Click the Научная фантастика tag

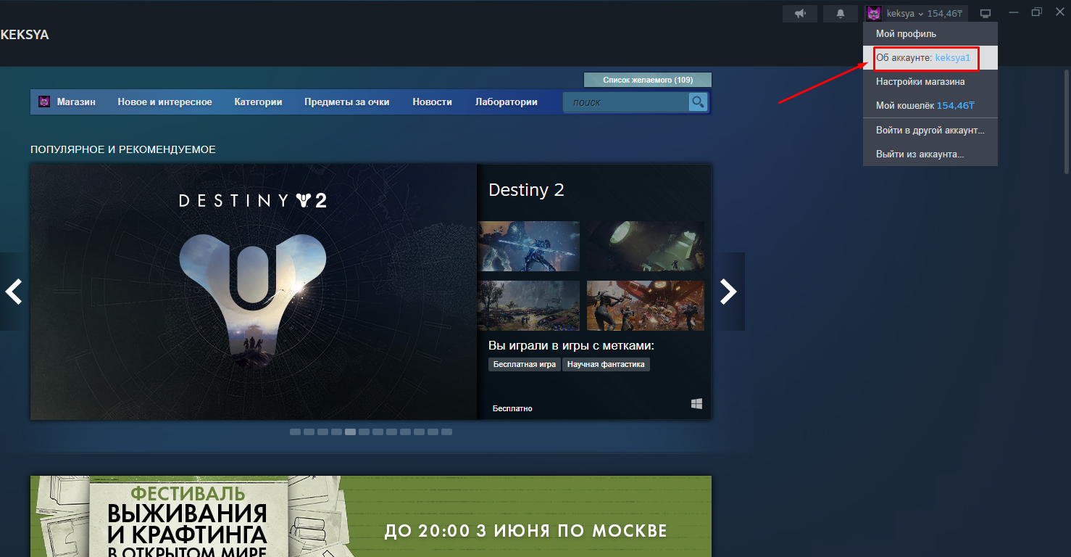tap(606, 364)
